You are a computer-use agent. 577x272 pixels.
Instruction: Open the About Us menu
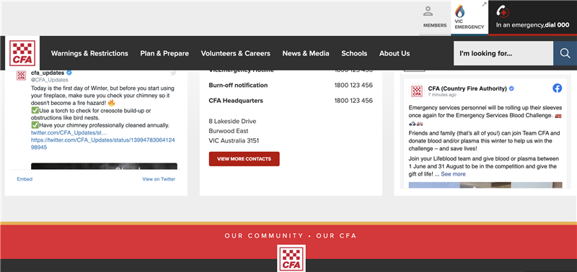coord(395,53)
